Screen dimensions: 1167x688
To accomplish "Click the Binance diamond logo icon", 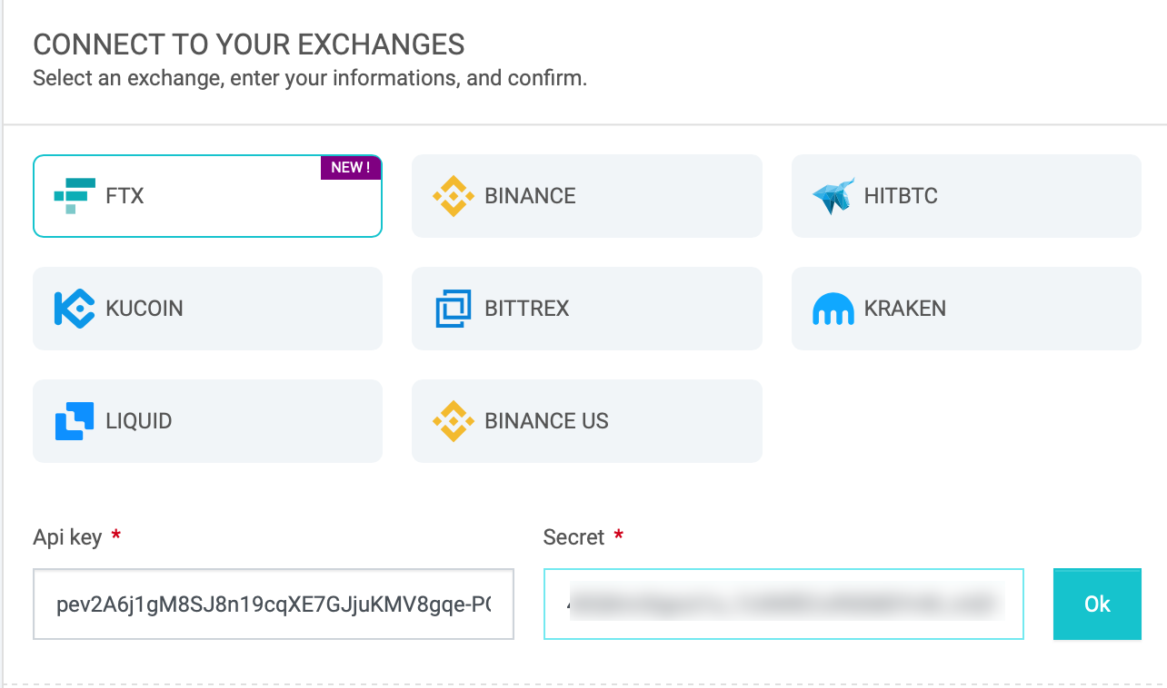I will click(454, 196).
